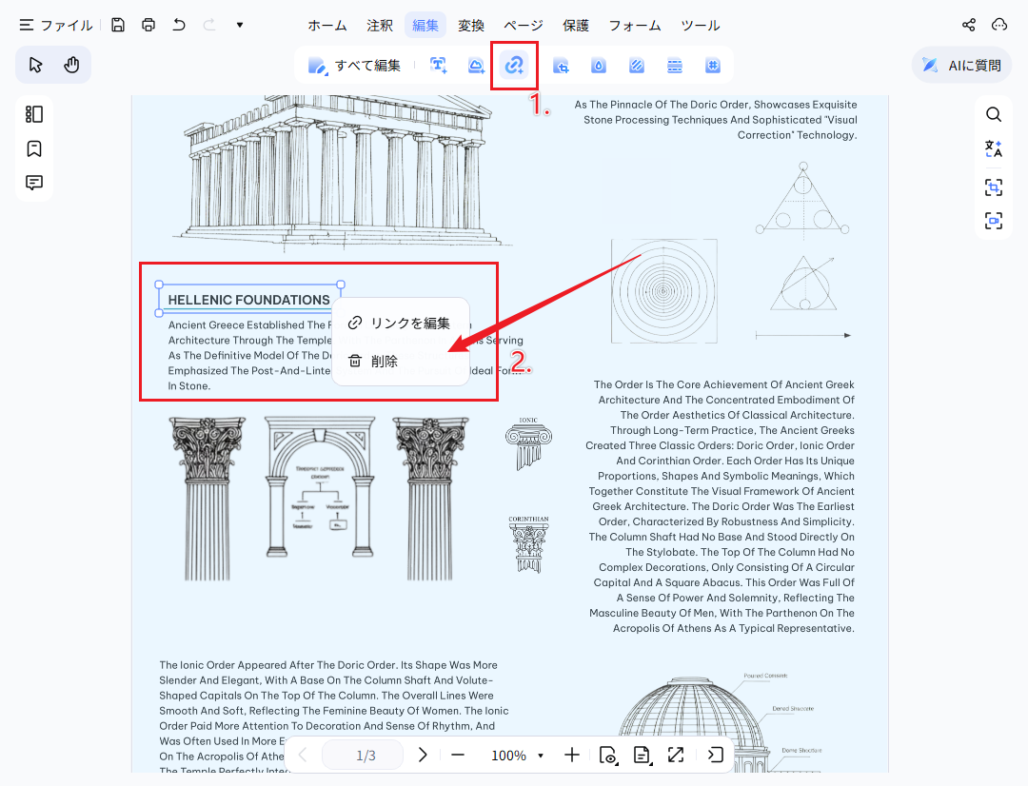Click the CORINTHIAN column capital image
This screenshot has height=786, width=1028.
528,544
